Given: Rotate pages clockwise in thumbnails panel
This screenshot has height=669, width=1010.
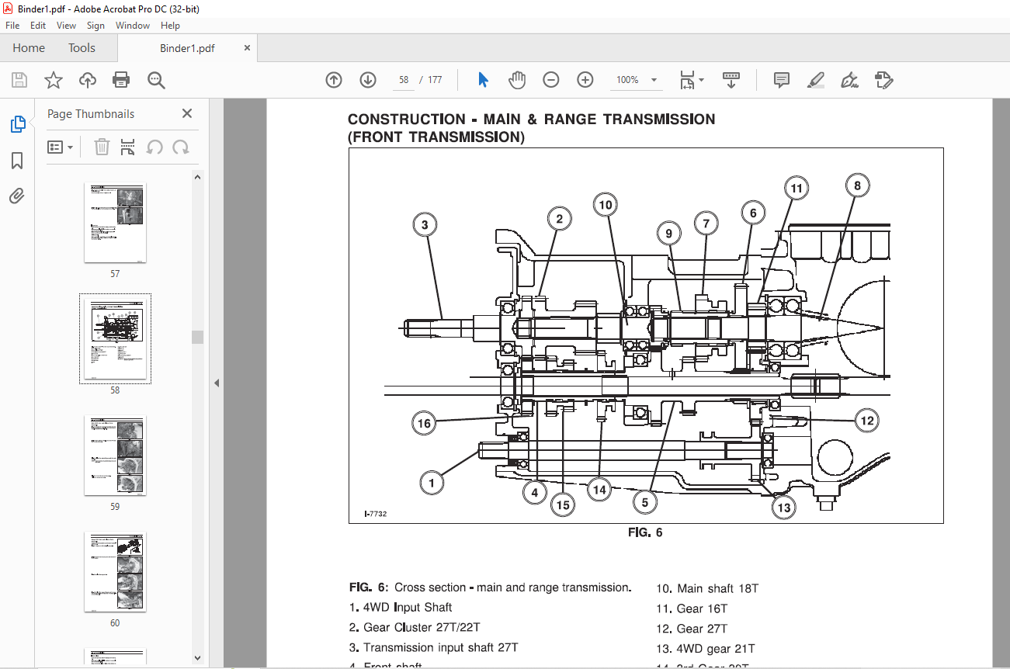Looking at the screenshot, I should click(181, 147).
